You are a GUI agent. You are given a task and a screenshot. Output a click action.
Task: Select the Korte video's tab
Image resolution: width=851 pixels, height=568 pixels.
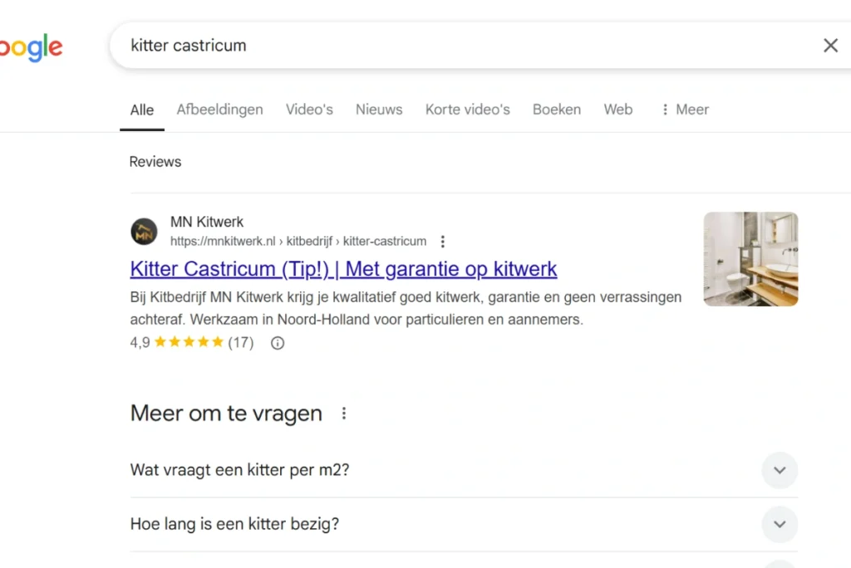468,110
